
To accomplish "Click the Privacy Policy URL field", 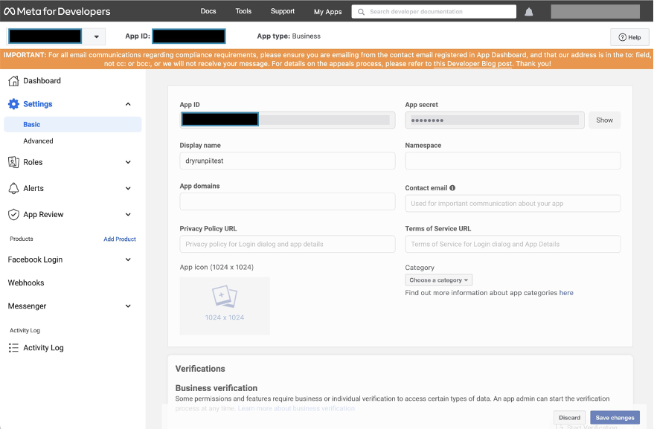I will coord(287,244).
